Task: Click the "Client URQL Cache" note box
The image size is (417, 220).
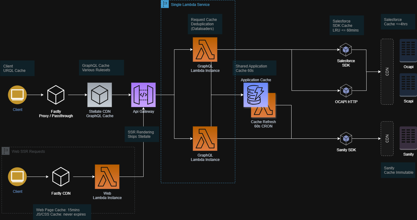Action: (17, 68)
